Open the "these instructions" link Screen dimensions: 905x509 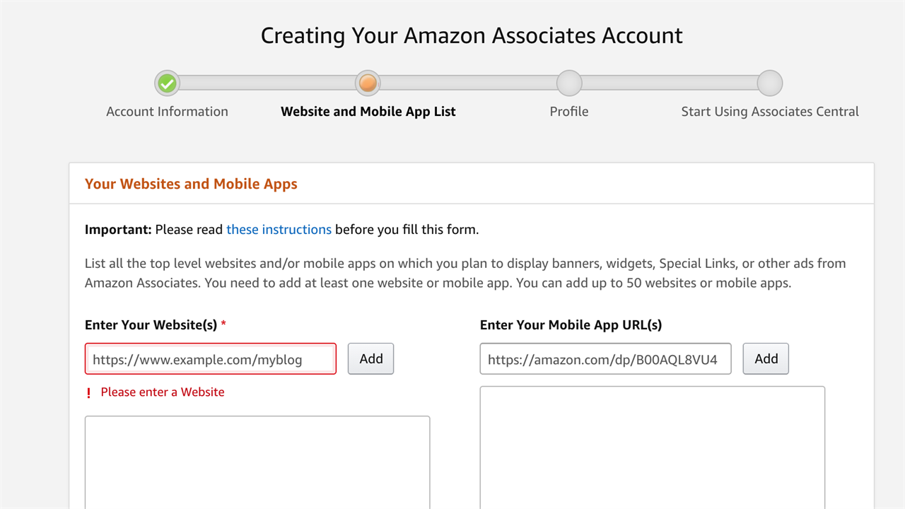pyautogui.click(x=279, y=230)
